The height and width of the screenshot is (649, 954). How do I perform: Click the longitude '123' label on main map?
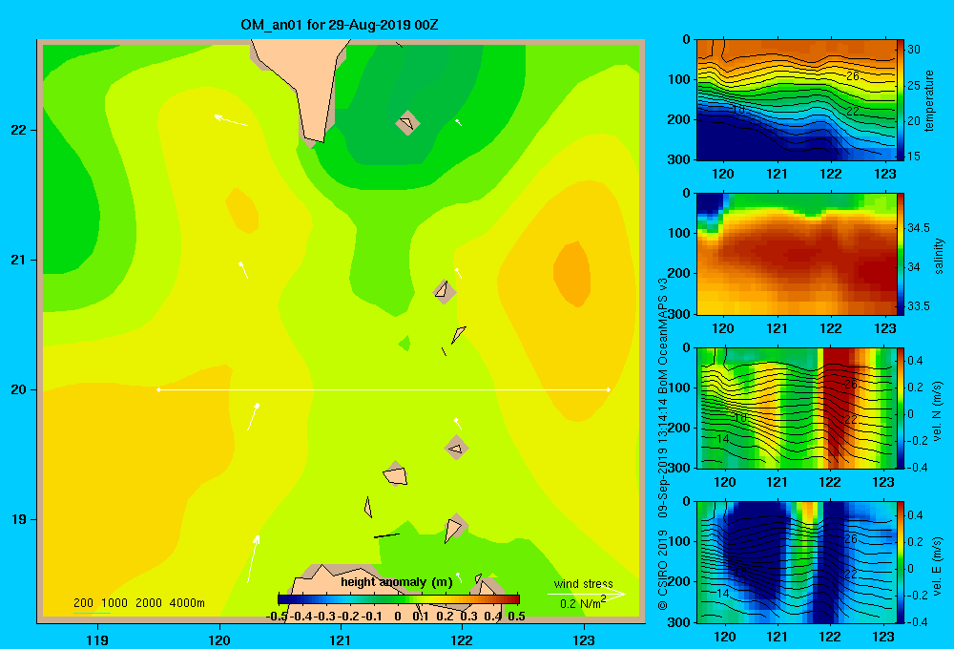pos(584,639)
